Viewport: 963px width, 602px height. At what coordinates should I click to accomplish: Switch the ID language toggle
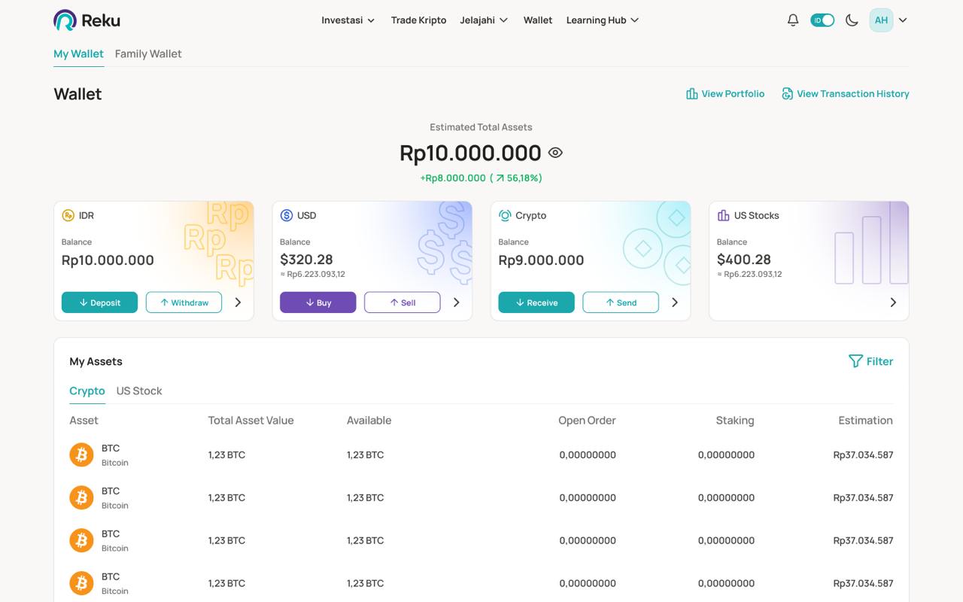pos(822,20)
